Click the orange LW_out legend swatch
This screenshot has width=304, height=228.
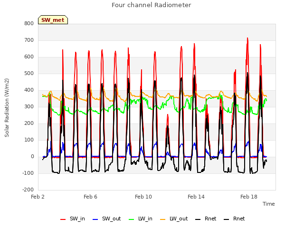coord(162,219)
